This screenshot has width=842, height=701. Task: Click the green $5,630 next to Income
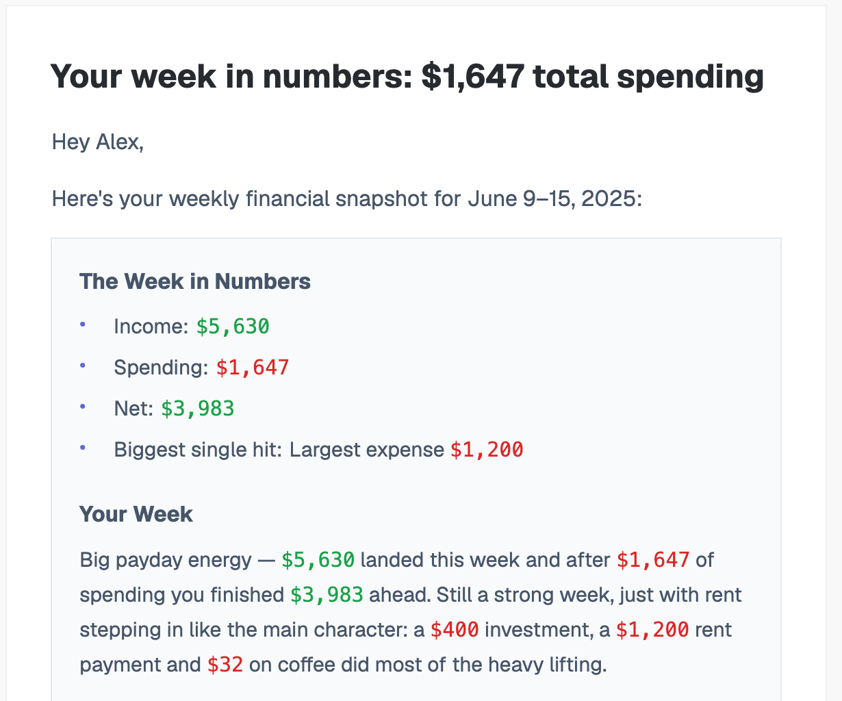(233, 327)
